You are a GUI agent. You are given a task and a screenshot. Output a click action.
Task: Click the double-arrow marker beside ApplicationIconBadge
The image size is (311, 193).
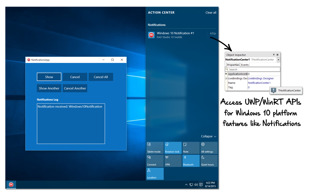tap(226, 74)
